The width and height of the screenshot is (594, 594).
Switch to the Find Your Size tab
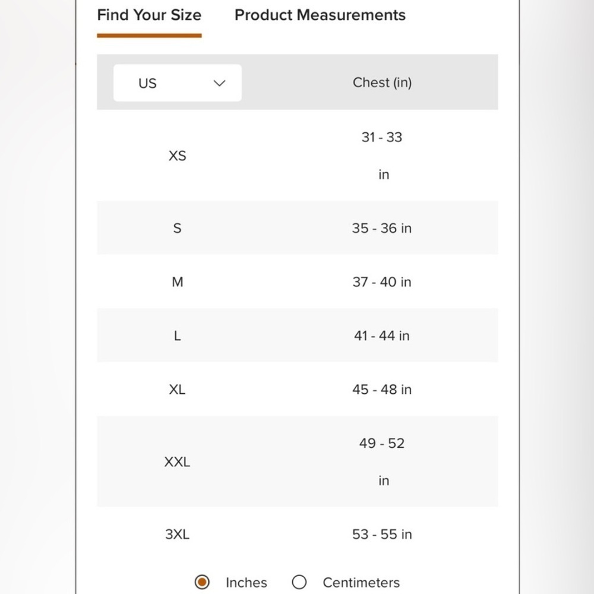(x=149, y=15)
